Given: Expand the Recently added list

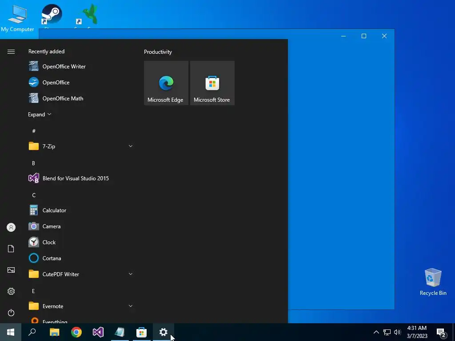Looking at the screenshot, I should click(x=40, y=114).
